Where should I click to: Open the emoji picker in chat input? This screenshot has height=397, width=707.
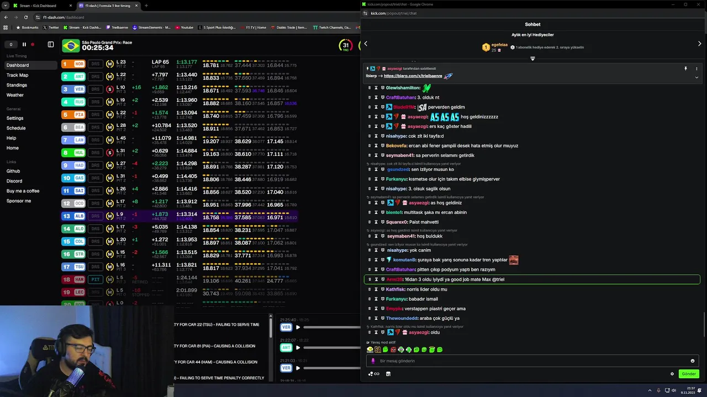pos(692,361)
